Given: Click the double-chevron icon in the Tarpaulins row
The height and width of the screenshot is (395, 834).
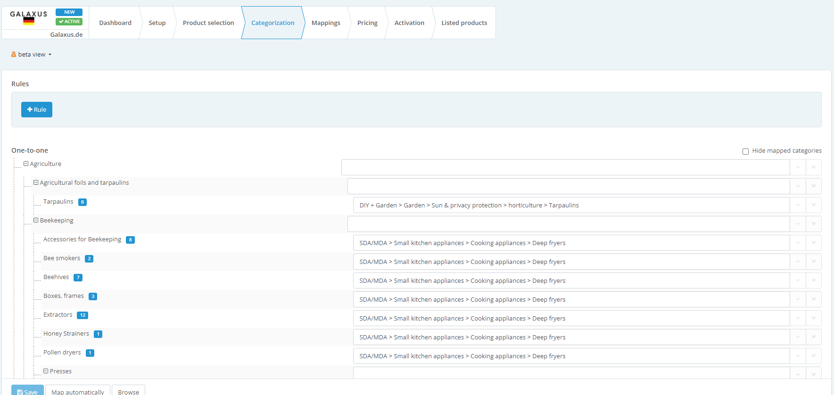Looking at the screenshot, I should [x=813, y=205].
